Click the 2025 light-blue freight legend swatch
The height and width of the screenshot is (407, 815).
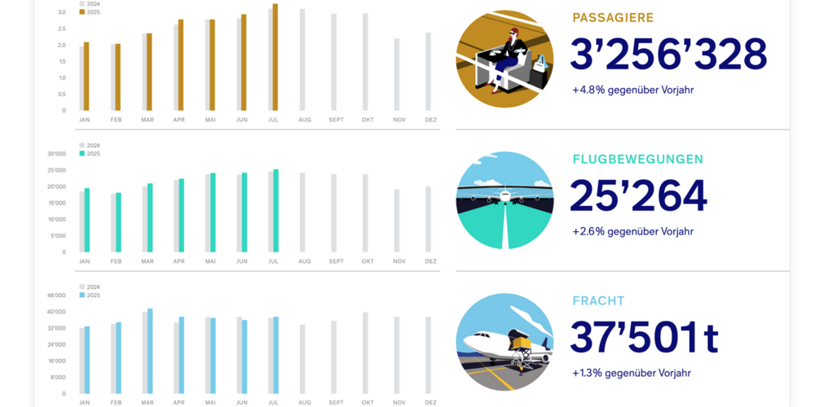point(82,295)
